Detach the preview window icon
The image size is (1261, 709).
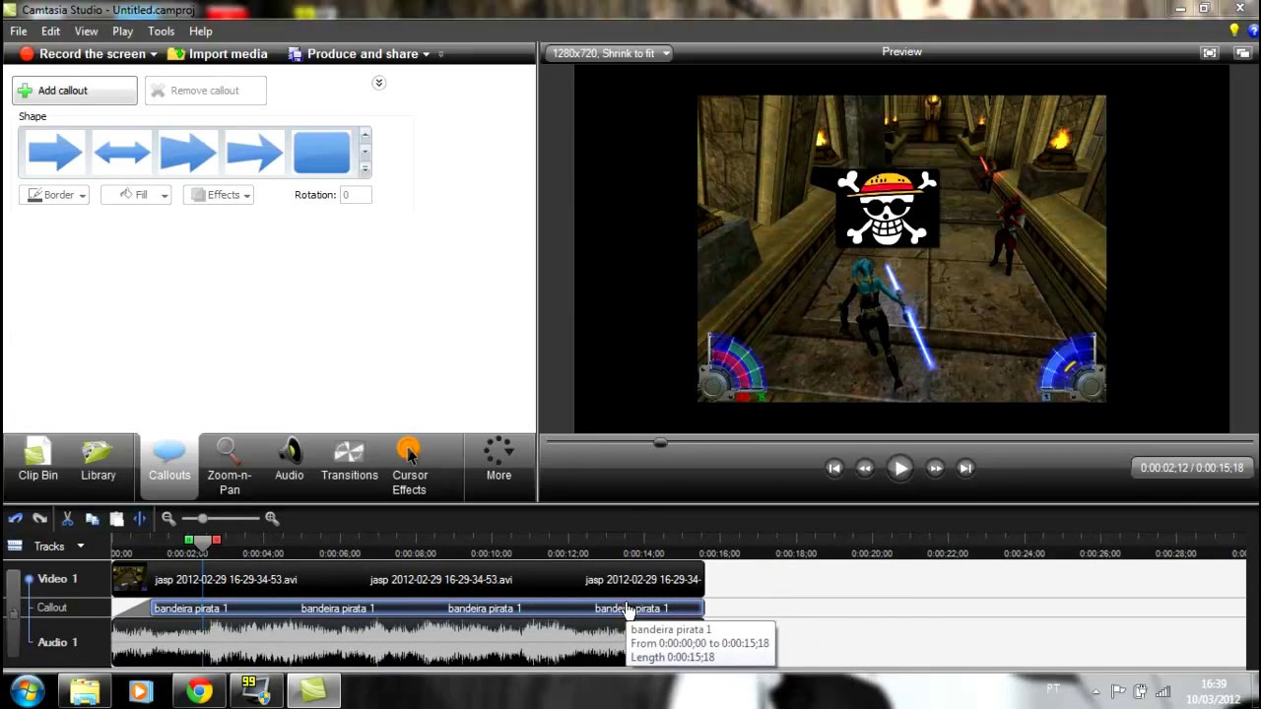coord(1242,53)
